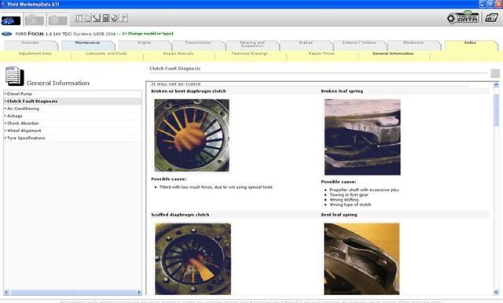Click the globe toolbar icon
The width and height of the screenshot is (503, 303).
[114, 17]
